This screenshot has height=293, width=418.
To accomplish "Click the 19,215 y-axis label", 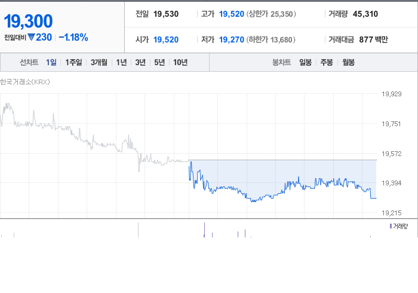I will [391, 213].
